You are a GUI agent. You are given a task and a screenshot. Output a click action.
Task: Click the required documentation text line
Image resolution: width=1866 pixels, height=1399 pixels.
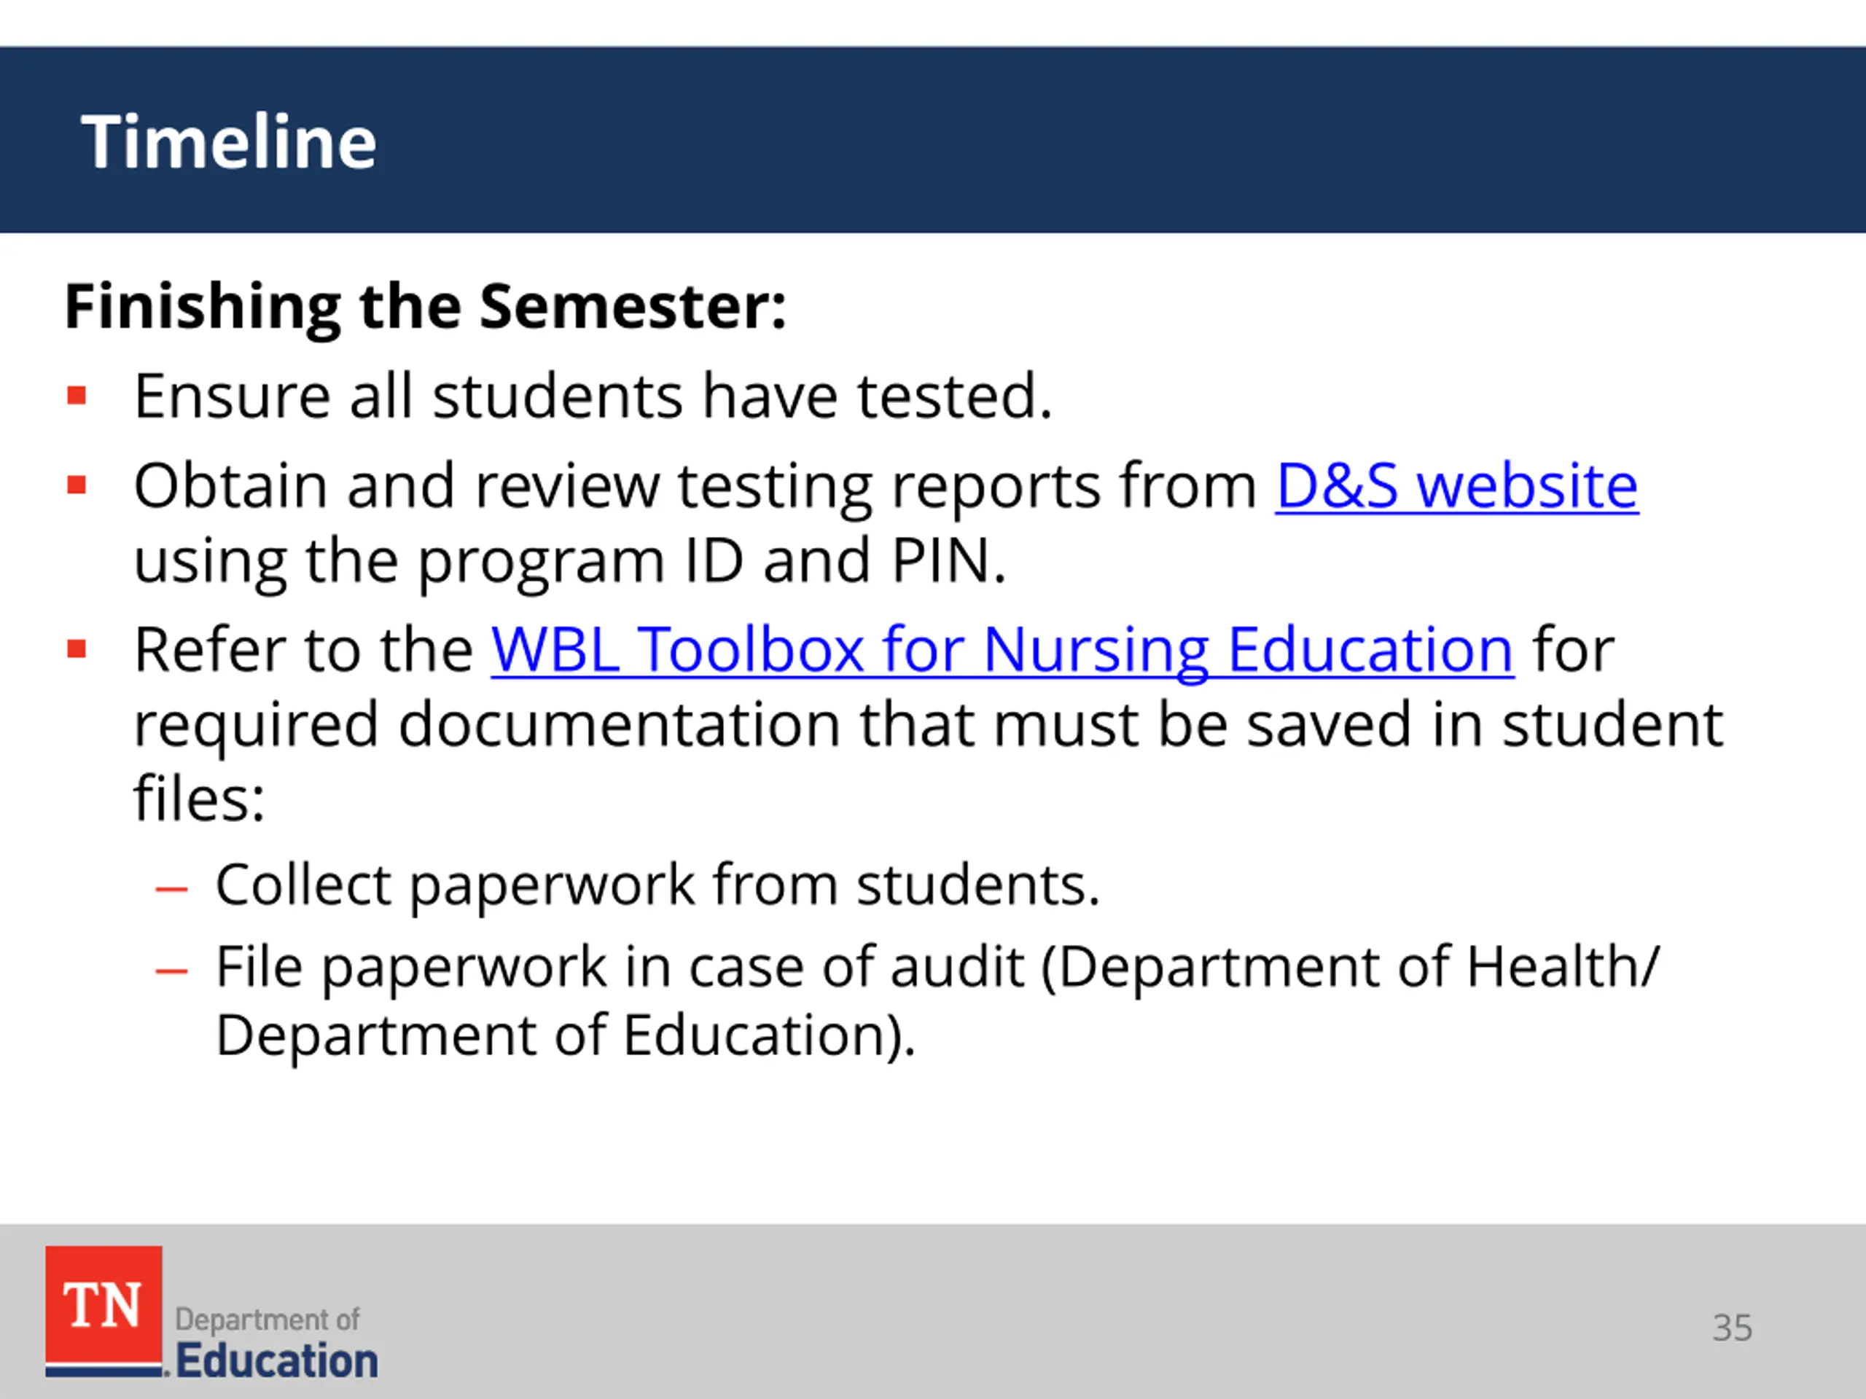(x=928, y=724)
